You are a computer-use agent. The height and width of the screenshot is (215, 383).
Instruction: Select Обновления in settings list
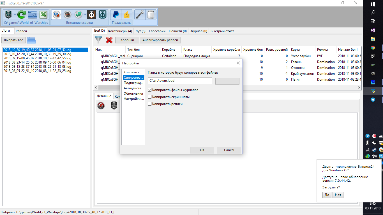(133, 94)
